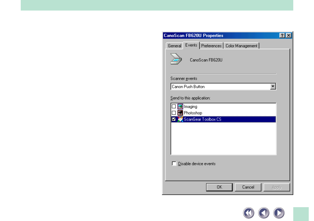This screenshot has height=221, width=314.
Task: Click the Canon Push Button field value
Action: [x=188, y=87]
